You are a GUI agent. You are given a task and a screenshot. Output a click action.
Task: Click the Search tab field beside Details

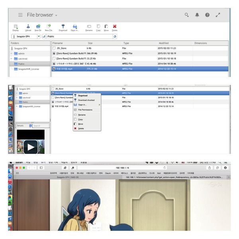pyautogui.click(x=41, y=126)
